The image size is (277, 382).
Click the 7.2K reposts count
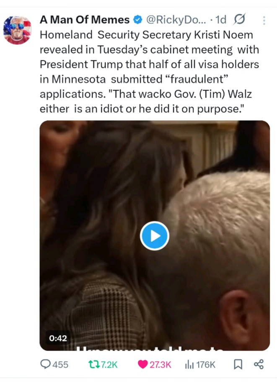coord(109,365)
